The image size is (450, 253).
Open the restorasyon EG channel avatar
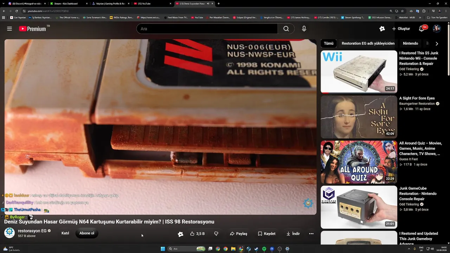pyautogui.click(x=9, y=233)
